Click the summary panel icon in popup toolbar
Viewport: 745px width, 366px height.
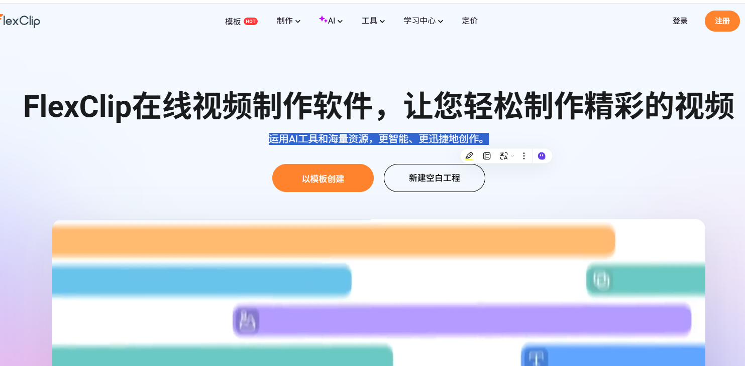pyautogui.click(x=487, y=156)
